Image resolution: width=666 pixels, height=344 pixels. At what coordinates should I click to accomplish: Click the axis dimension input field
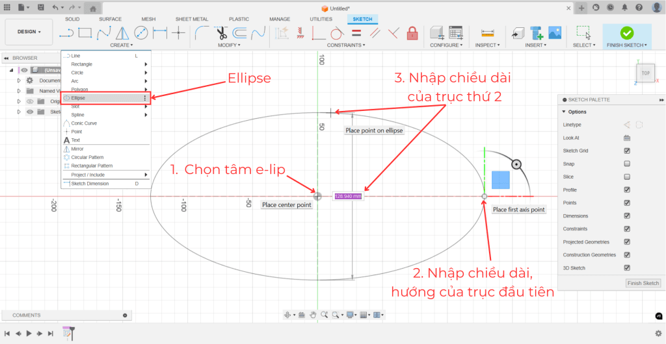coord(348,196)
